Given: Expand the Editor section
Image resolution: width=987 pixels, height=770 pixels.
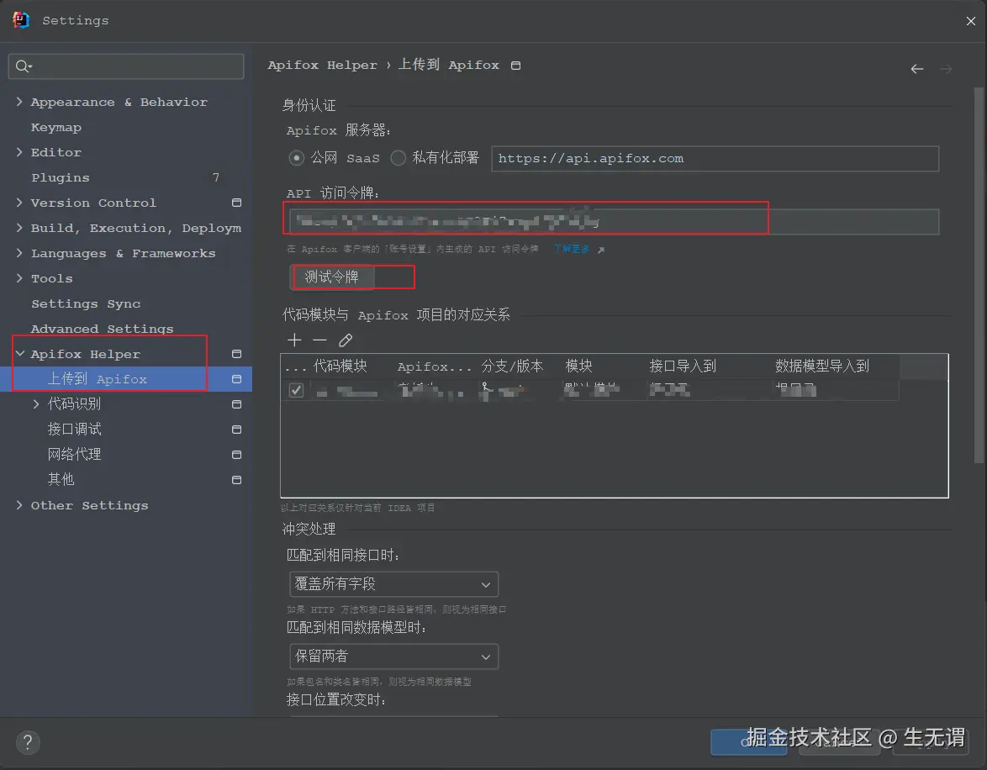Looking at the screenshot, I should [x=18, y=152].
